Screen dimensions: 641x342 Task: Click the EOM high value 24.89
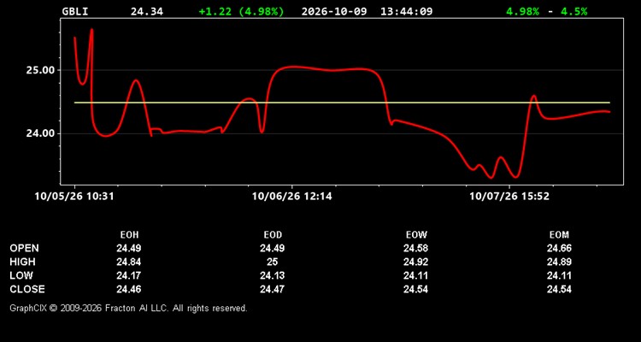click(559, 262)
